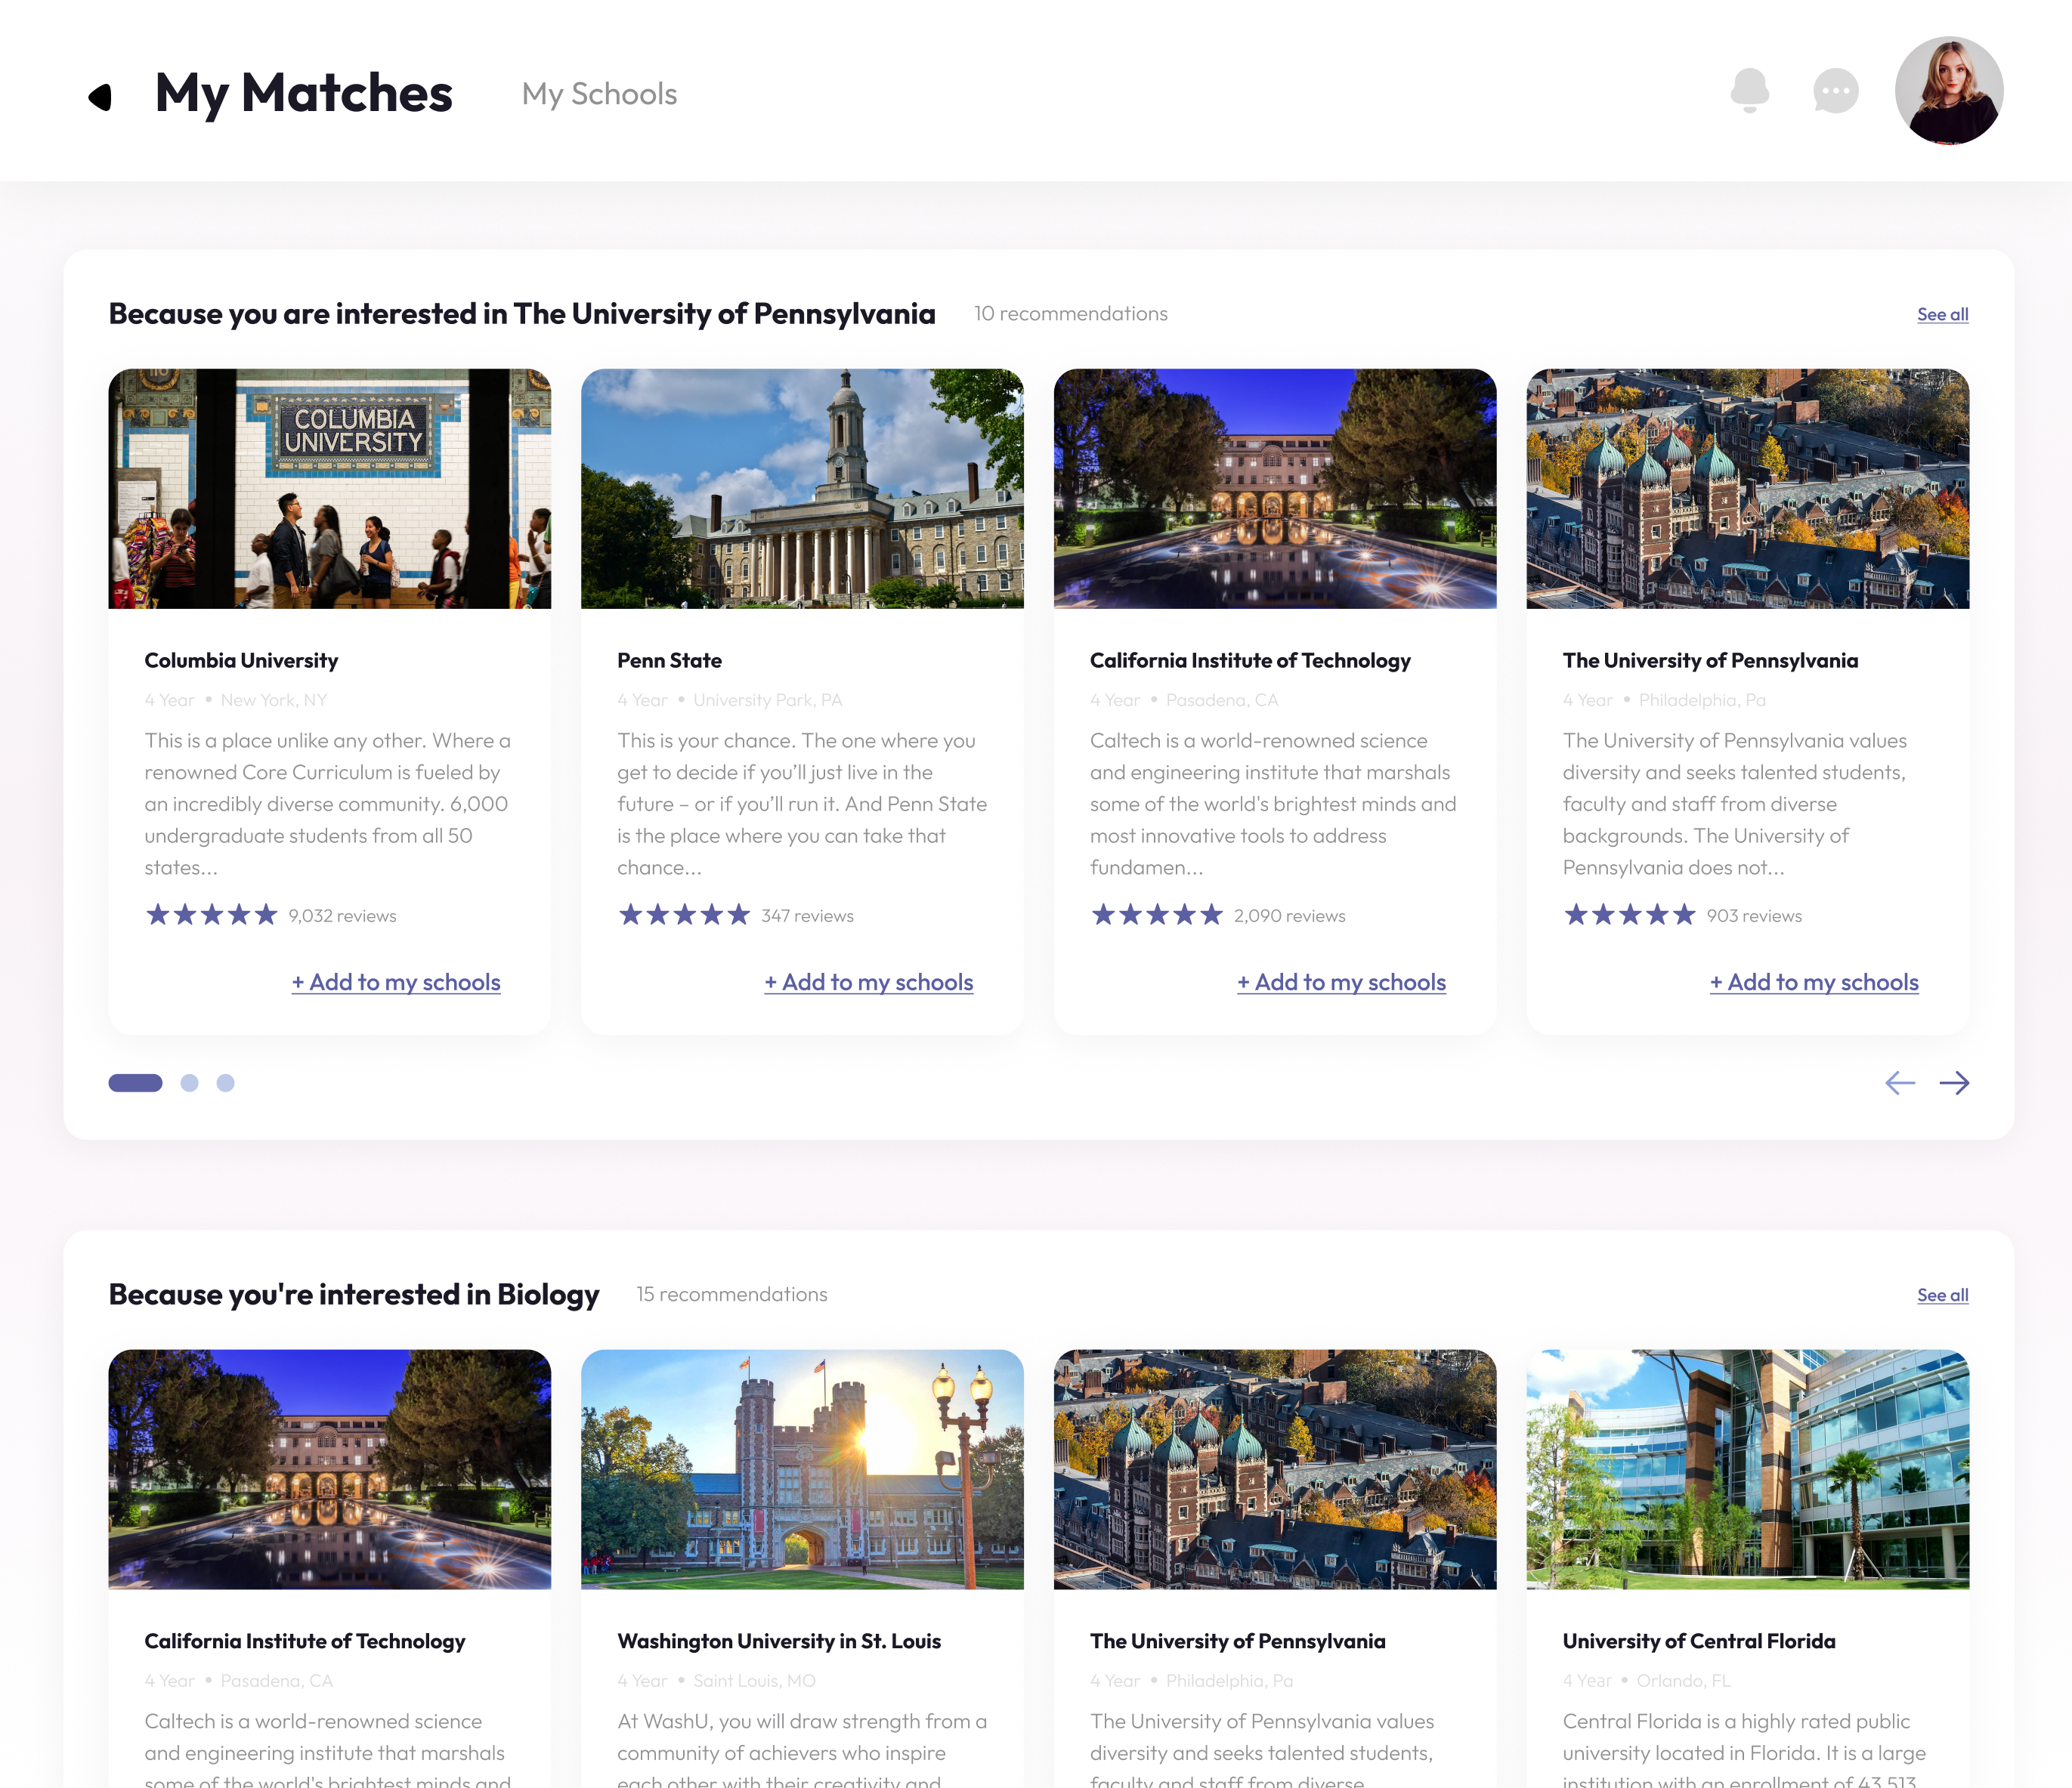Viewport: 2072px width, 1788px height.
Task: Click Washington University in St. Louis title
Action: (x=779, y=1641)
